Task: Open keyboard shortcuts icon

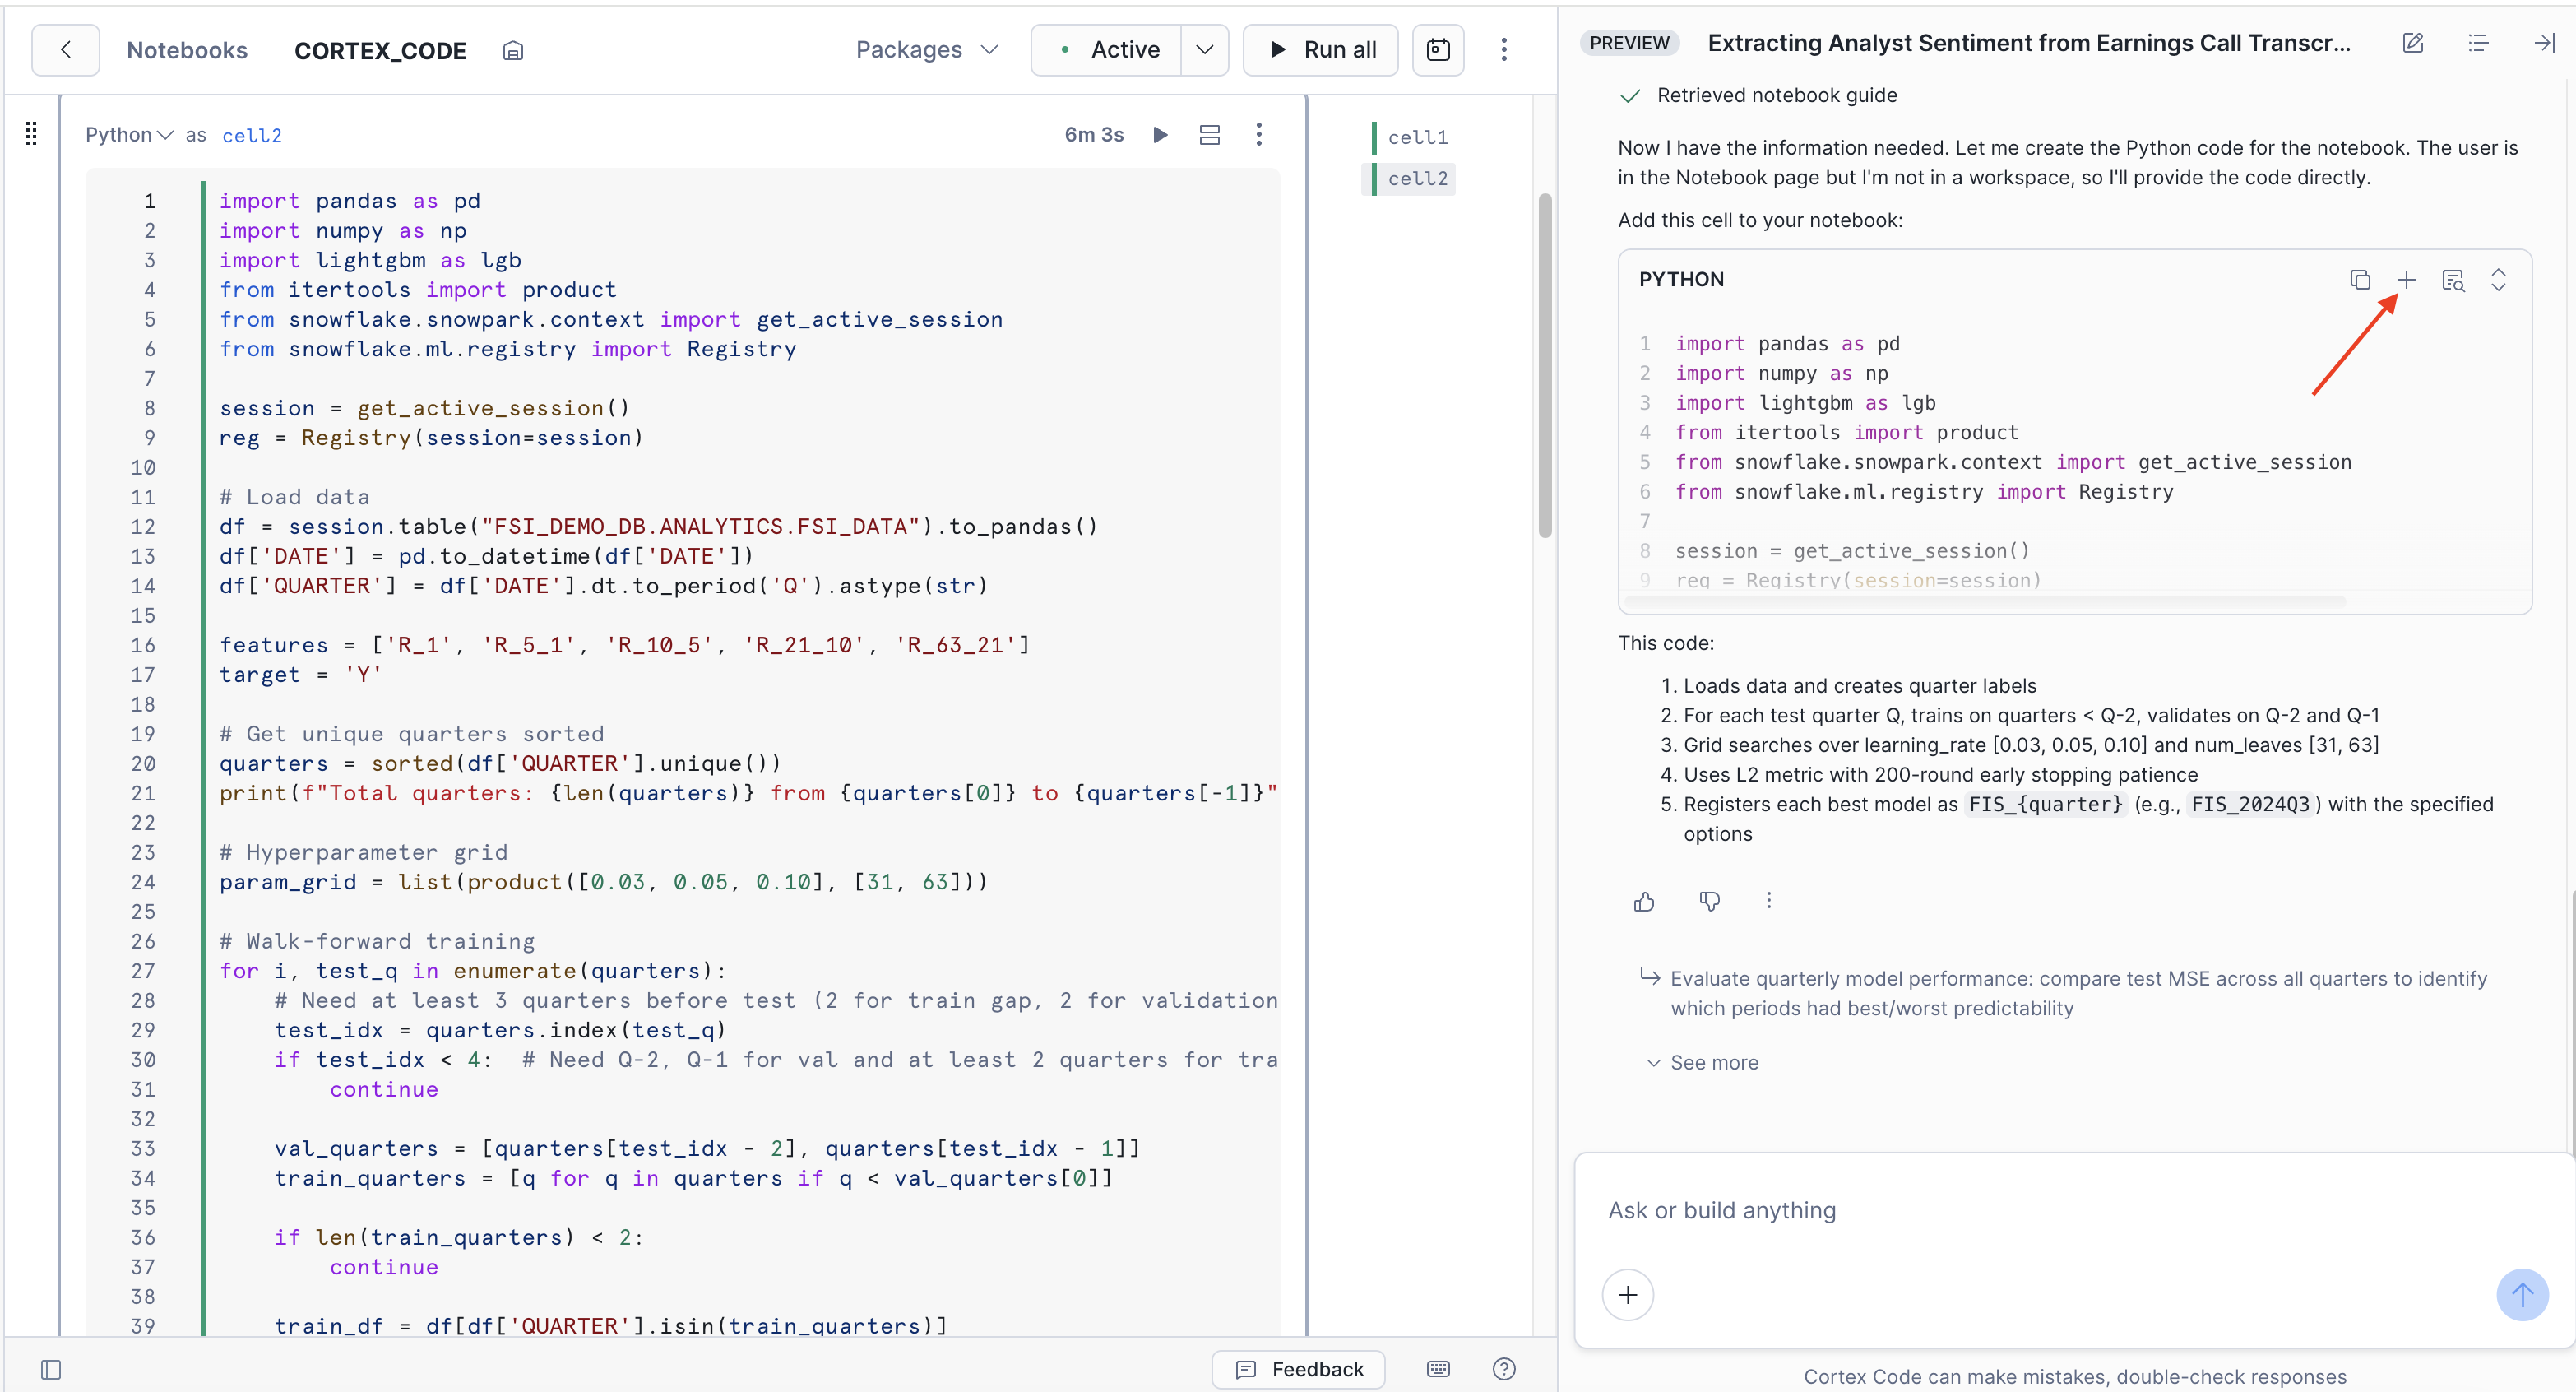Action: [1438, 1369]
